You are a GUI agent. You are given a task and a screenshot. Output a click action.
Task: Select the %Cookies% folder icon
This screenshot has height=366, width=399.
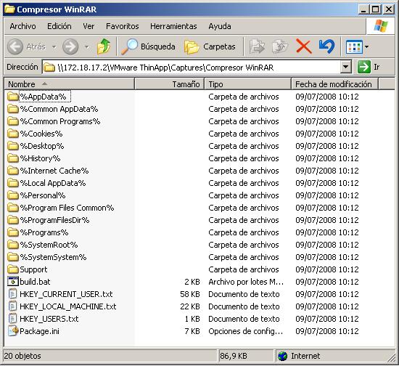coord(12,134)
